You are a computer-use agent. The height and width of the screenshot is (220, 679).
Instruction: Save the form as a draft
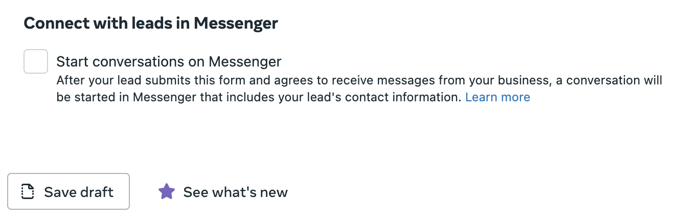69,191
